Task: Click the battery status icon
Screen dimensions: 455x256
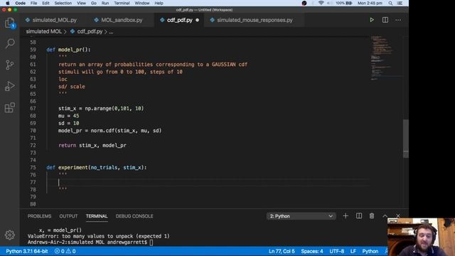Action: point(349,3)
